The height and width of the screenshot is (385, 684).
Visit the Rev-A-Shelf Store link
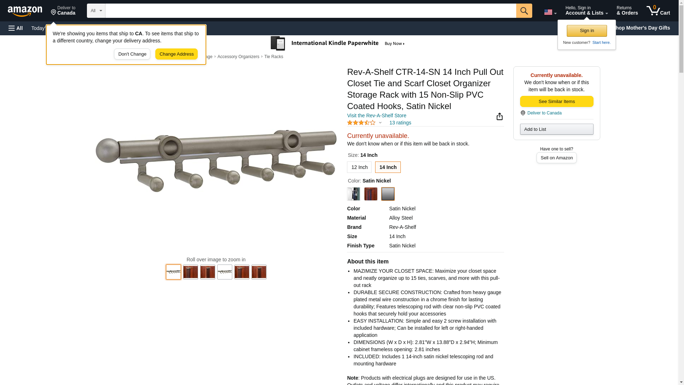(377, 115)
